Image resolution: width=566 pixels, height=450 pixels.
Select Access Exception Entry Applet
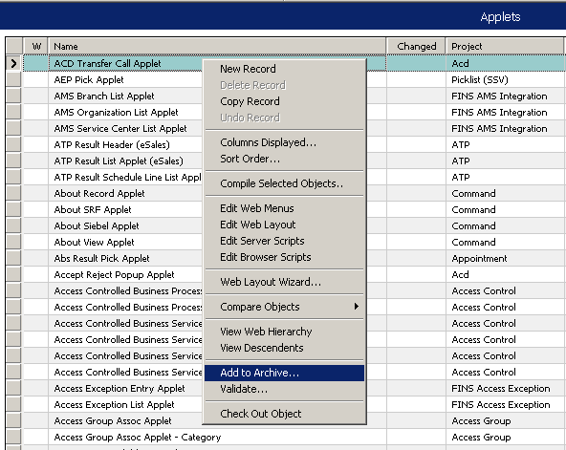pos(120,388)
